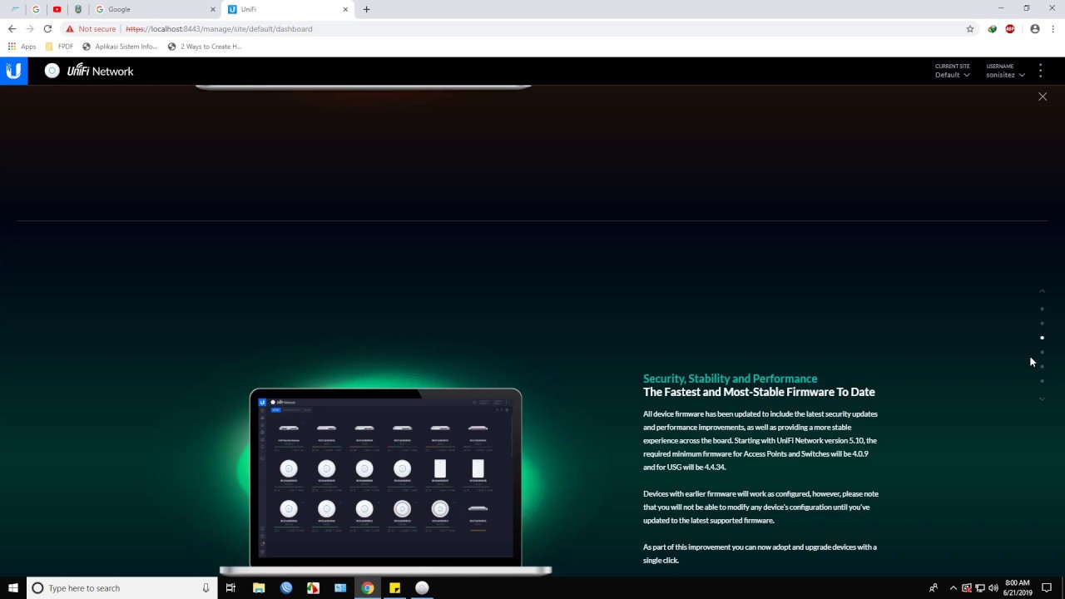Open the Apps bookmarks shortcut
This screenshot has width=1065, height=599.
[x=22, y=47]
